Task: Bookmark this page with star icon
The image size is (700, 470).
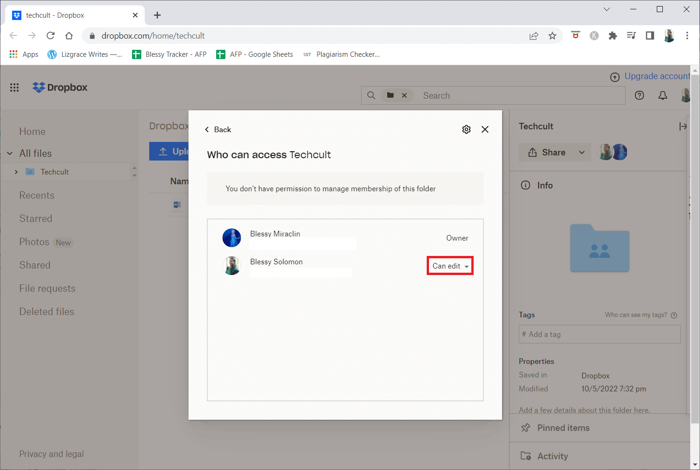Action: click(x=552, y=36)
